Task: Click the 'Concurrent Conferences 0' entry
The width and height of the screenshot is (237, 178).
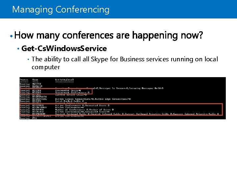Action: tap(72, 93)
